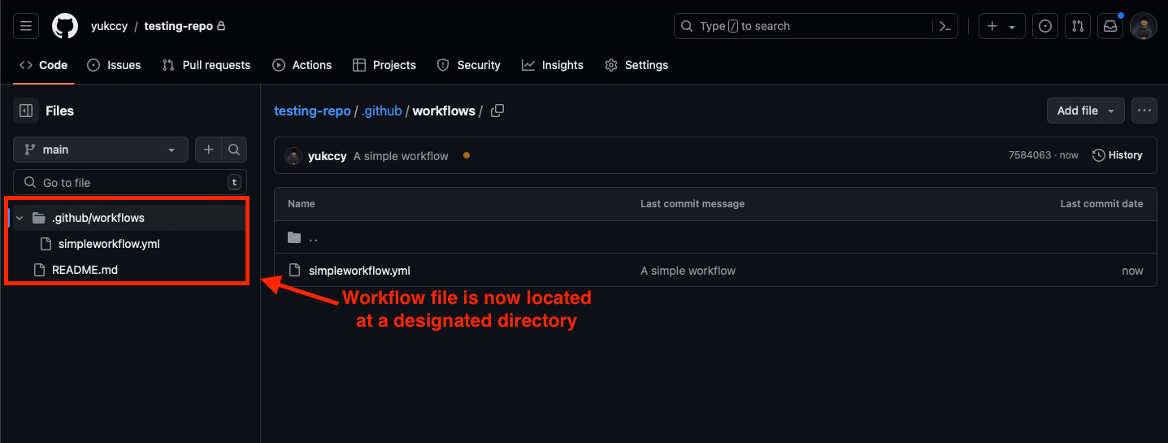Viewport: 1168px width, 443px height.
Task: Open the 'A simple workflow' commit in bar
Action: 401,156
